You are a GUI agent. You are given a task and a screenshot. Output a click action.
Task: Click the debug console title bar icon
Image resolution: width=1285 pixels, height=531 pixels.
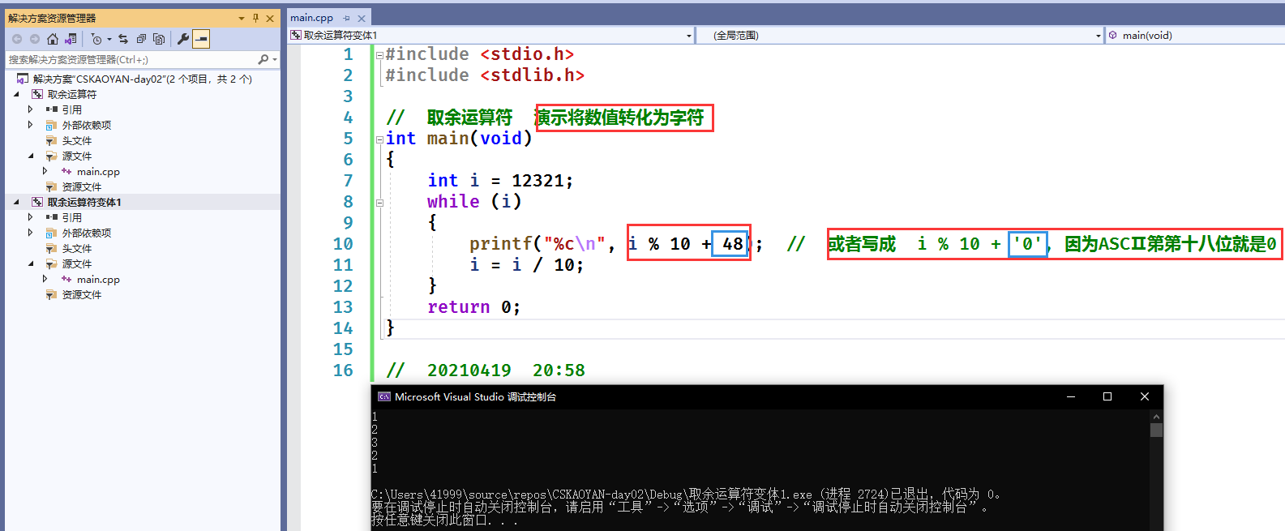[384, 397]
